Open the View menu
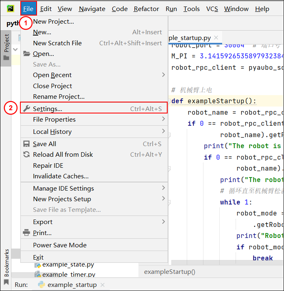The height and width of the screenshot is (291, 284). point(65,9)
